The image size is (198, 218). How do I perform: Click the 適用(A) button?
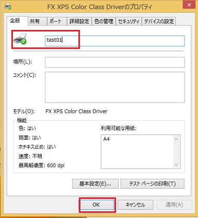tap(174, 205)
